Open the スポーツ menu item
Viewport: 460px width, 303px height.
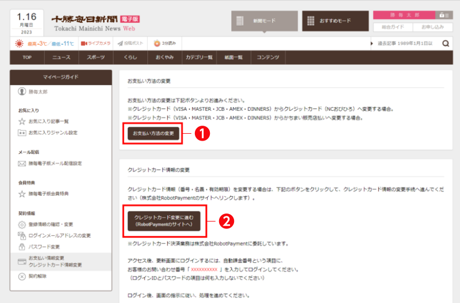tap(95, 57)
